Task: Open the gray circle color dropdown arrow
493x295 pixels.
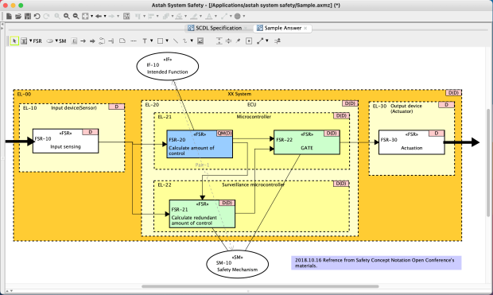Action: click(x=244, y=16)
